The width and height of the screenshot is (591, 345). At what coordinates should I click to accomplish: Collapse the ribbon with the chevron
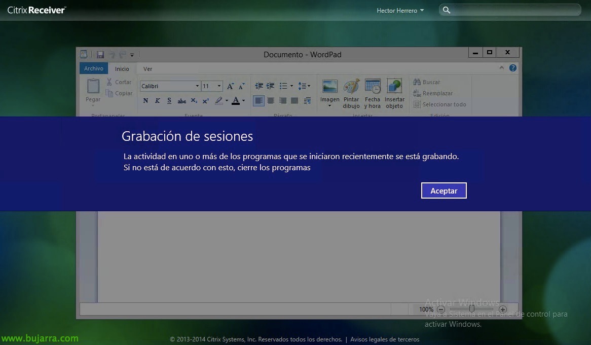point(502,68)
